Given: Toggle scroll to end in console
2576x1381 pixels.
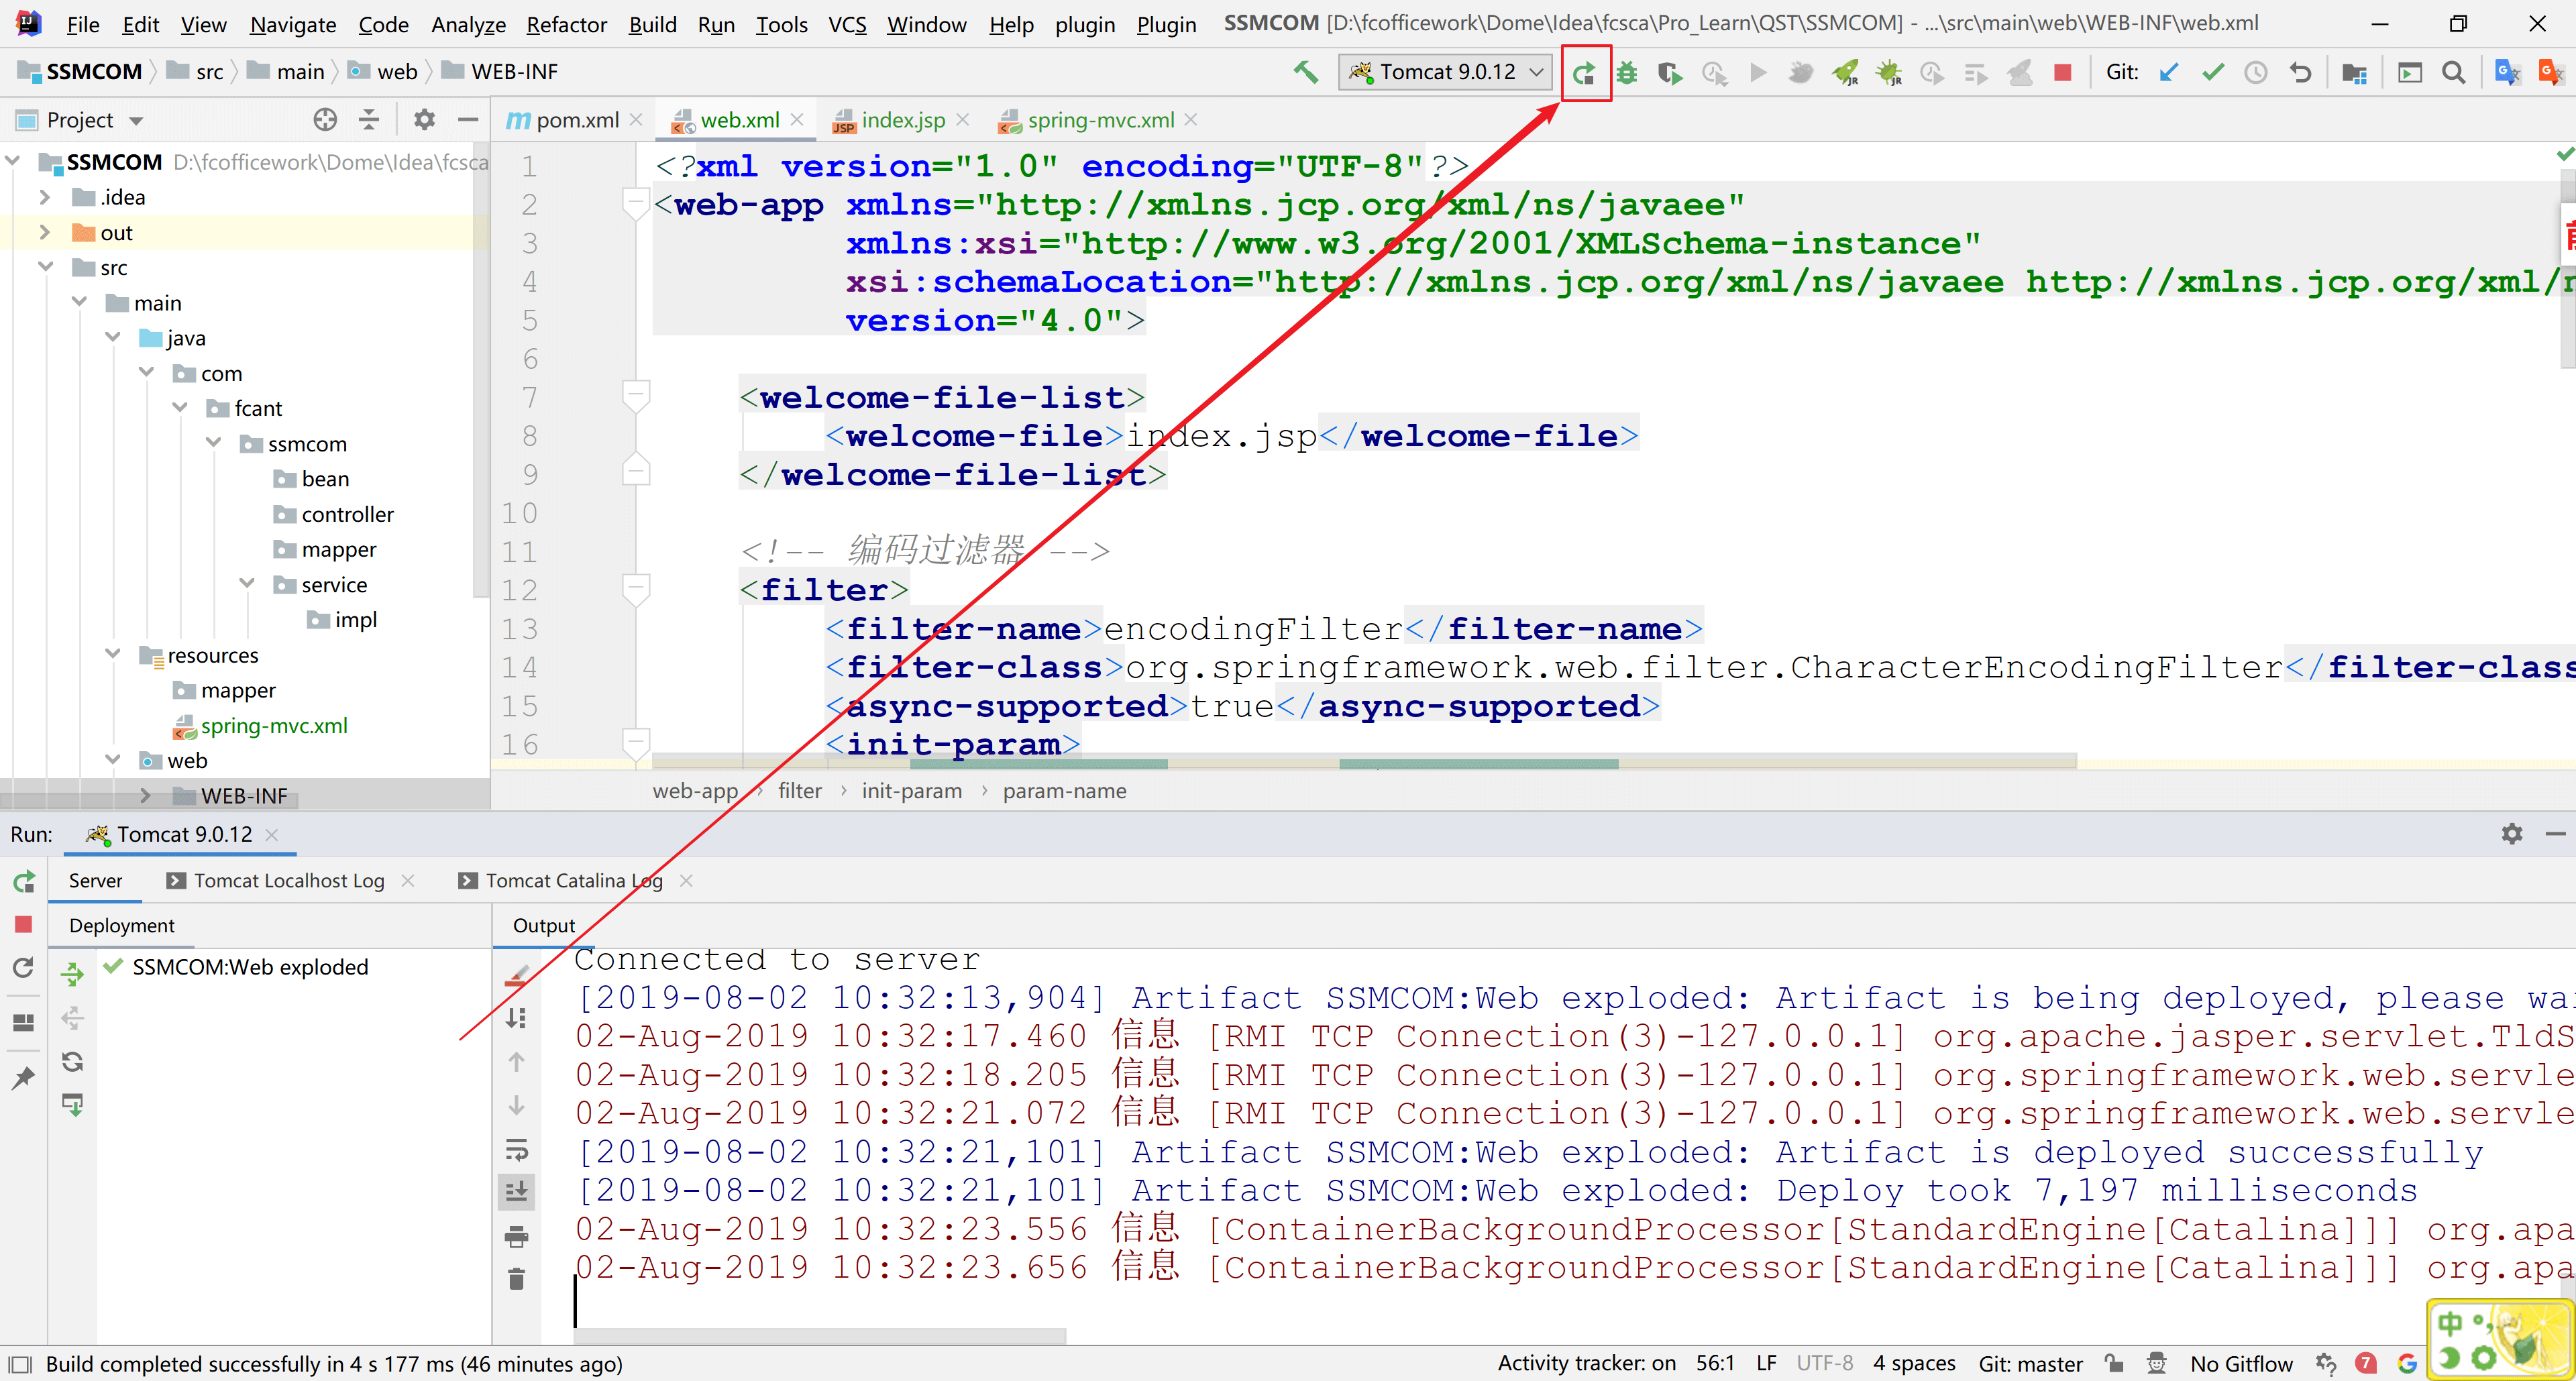Looking at the screenshot, I should [x=516, y=1192].
